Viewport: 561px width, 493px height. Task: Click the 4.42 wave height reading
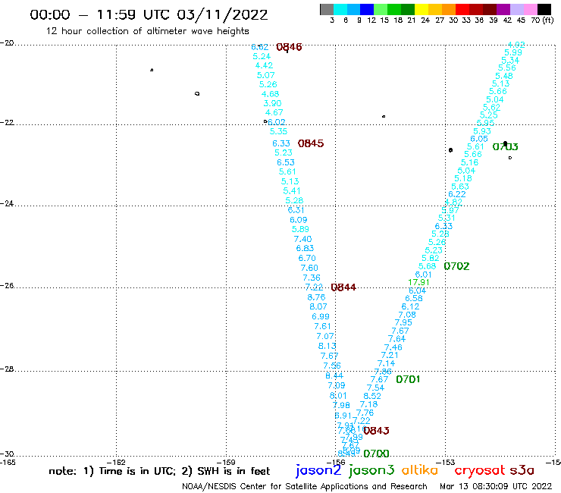tap(264, 65)
